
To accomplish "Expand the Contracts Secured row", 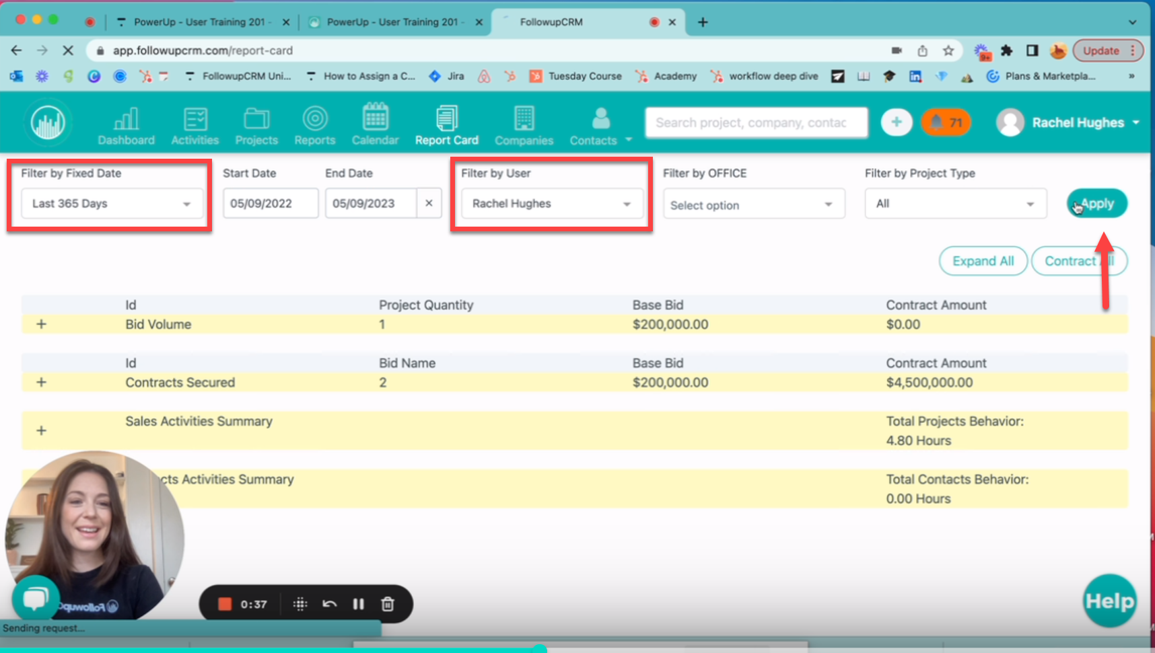I will click(42, 382).
